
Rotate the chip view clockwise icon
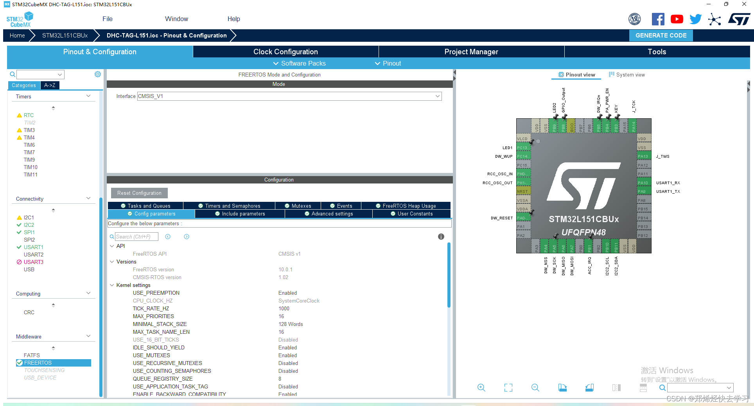click(x=562, y=388)
